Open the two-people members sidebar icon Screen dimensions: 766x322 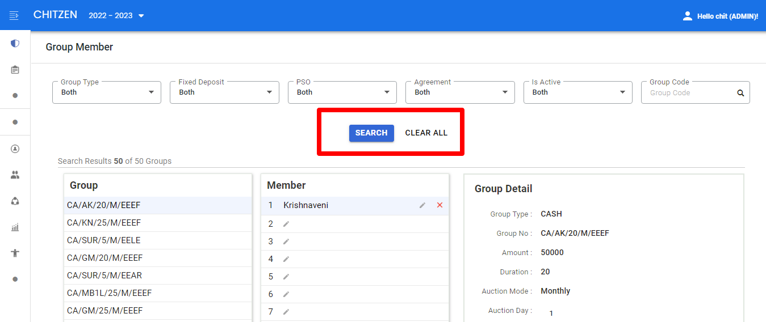15,175
